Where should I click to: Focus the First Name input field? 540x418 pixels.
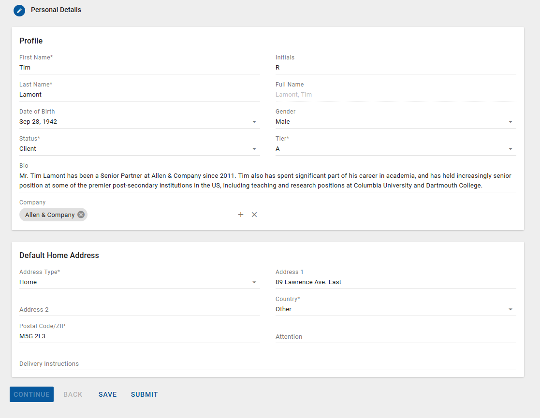(x=139, y=68)
